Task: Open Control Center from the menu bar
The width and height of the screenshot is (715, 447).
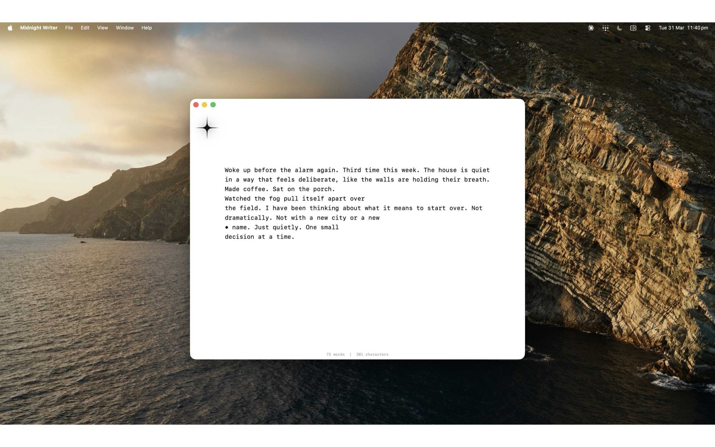Action: pos(647,28)
